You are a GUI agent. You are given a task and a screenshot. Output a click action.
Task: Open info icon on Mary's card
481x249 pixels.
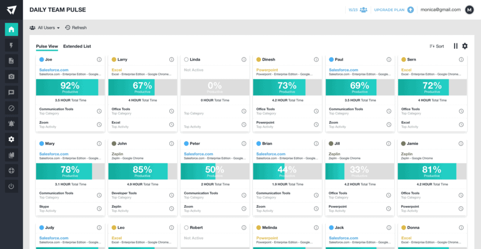point(99,144)
